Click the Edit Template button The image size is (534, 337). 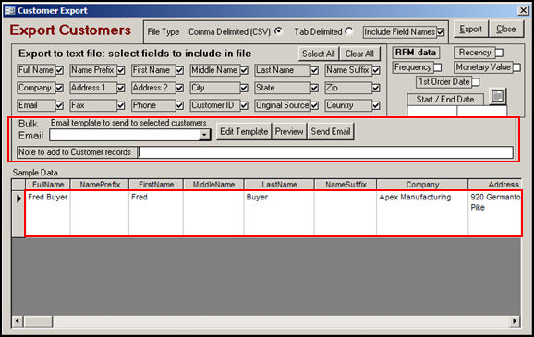click(x=244, y=131)
